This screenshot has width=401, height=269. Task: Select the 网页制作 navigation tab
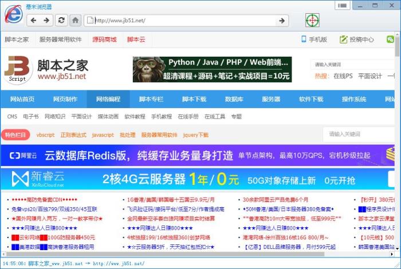65,99
